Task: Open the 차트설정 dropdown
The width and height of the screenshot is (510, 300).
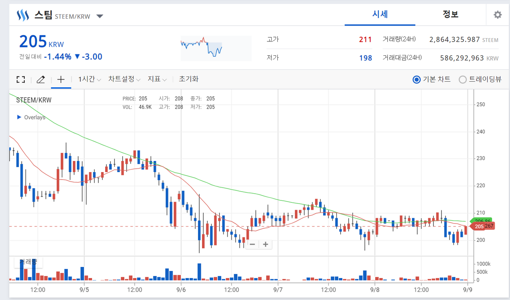Action: (x=124, y=79)
